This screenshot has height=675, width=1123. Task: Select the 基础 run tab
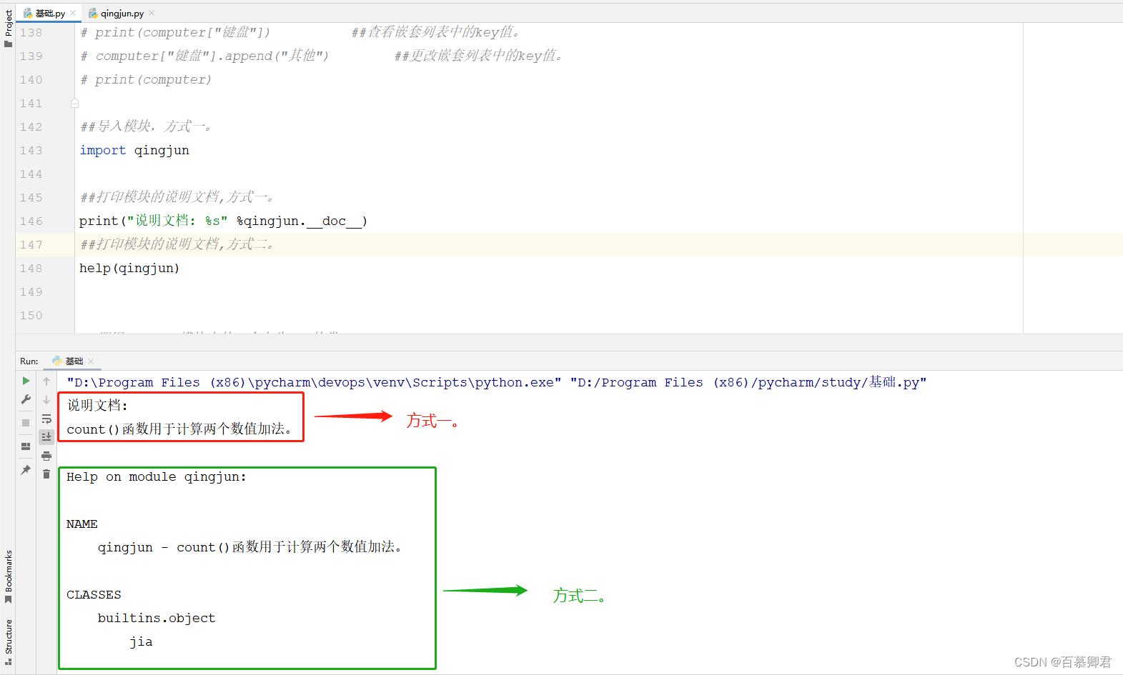point(74,361)
